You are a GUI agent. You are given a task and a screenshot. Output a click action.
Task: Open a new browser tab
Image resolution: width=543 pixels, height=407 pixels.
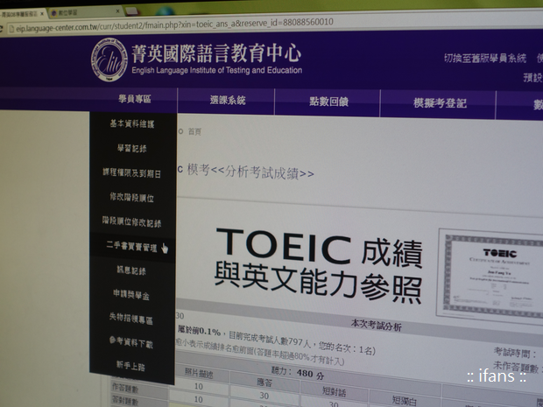131,11
